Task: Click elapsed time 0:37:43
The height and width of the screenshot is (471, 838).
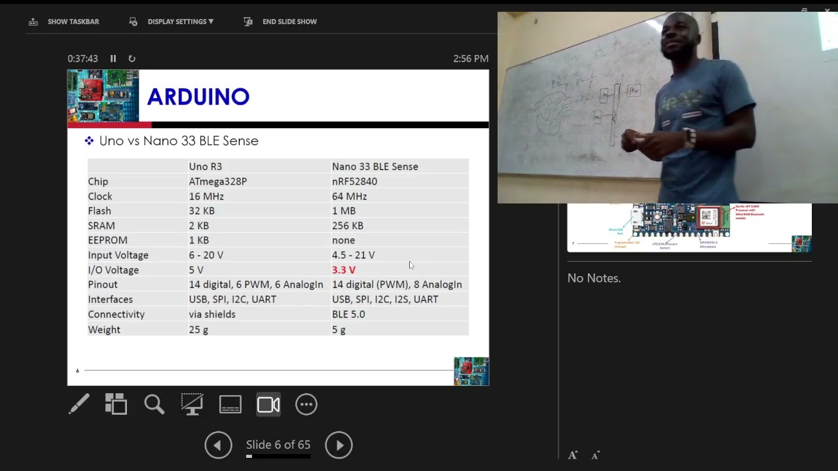Action: [x=82, y=59]
